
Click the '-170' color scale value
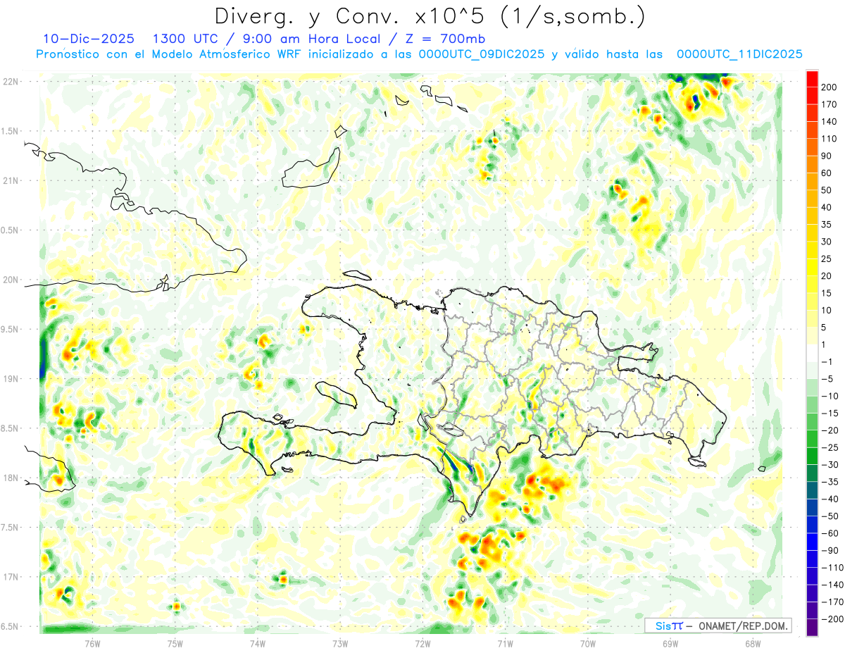[x=832, y=602]
